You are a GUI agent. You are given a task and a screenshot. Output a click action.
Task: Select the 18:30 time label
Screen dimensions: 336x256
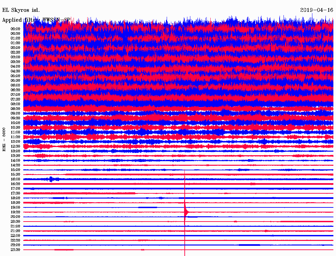point(15,203)
